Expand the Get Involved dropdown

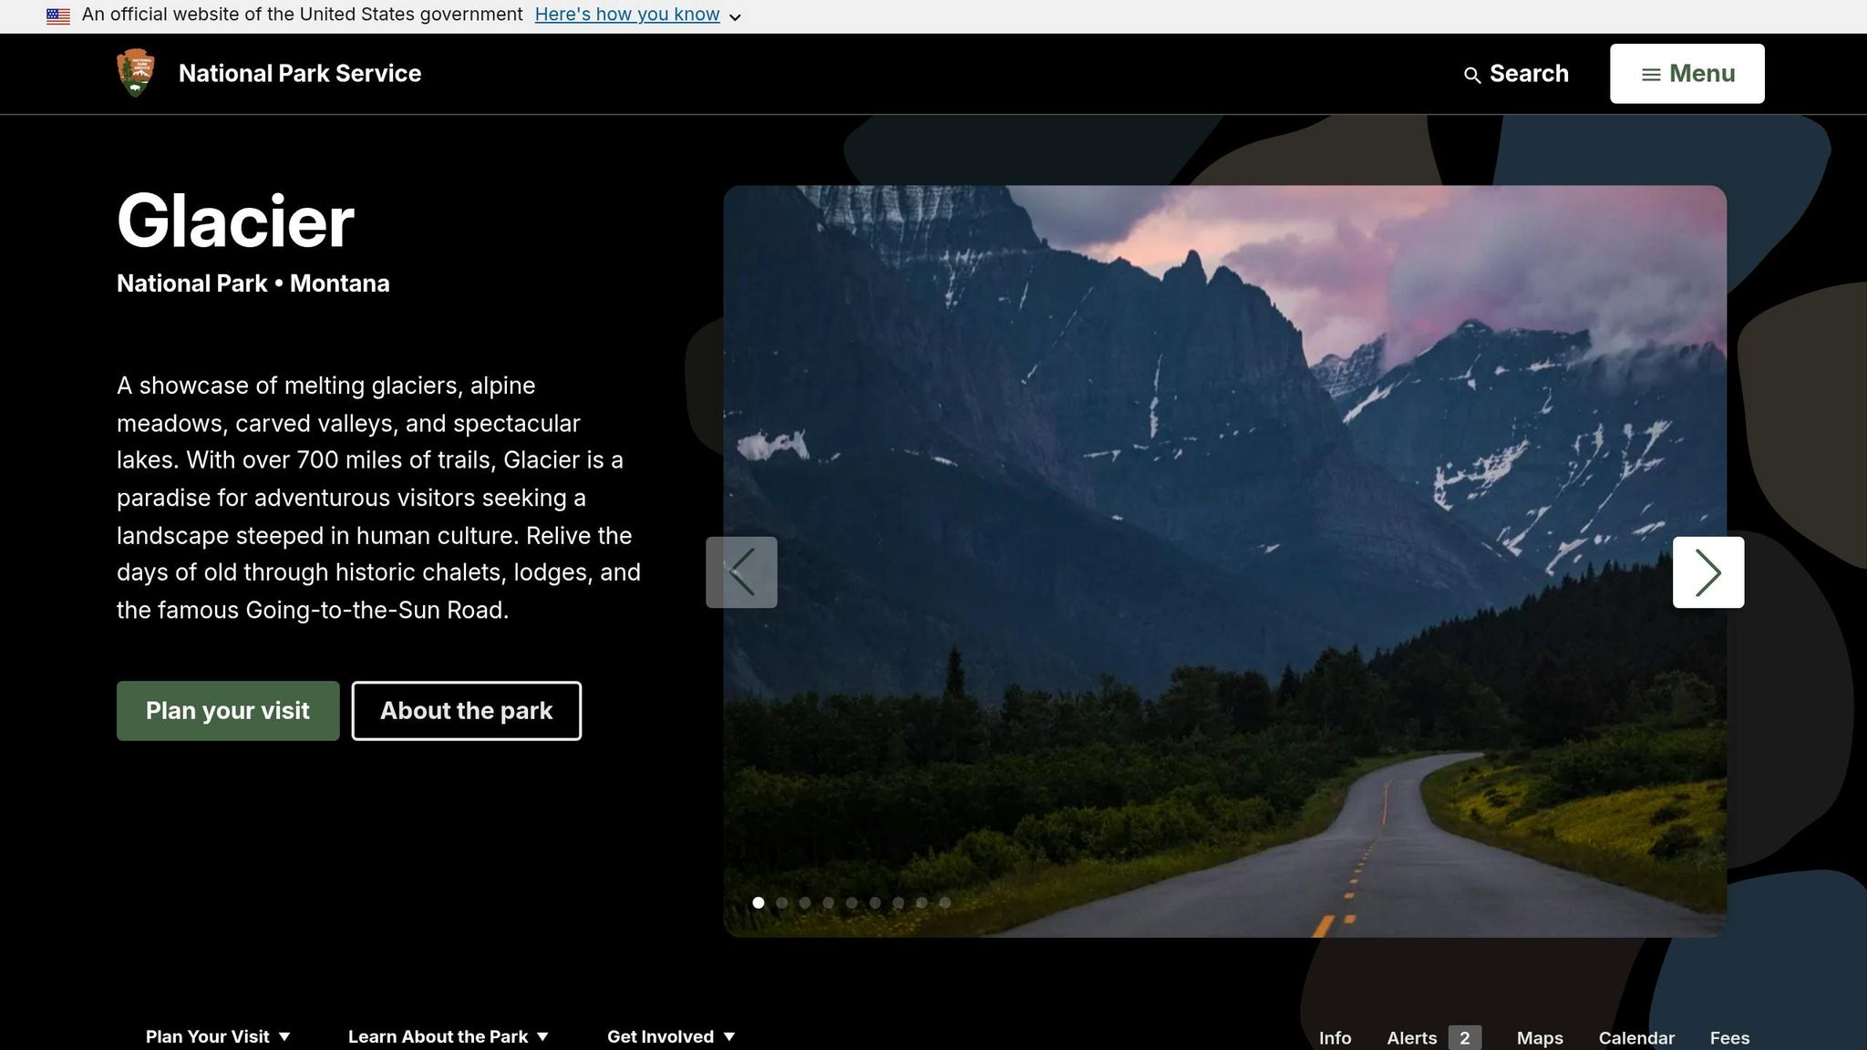671,1036
